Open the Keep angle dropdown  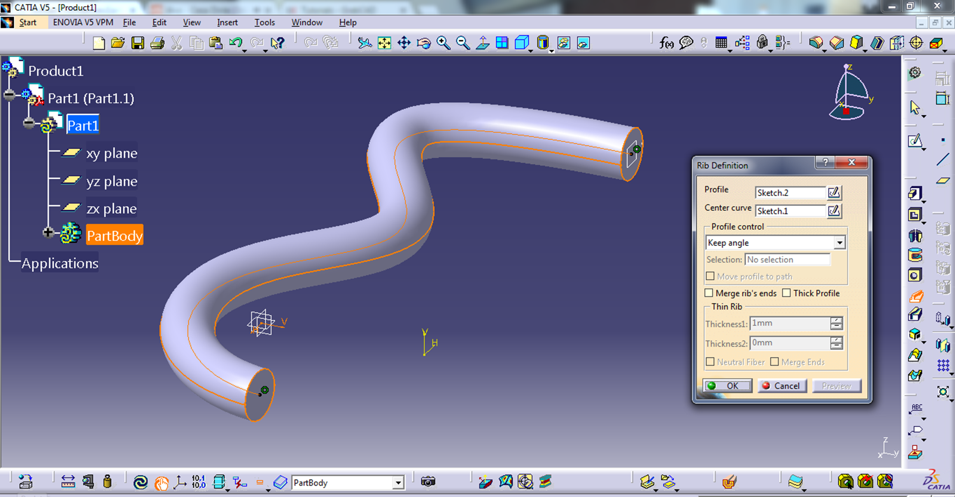coord(839,242)
